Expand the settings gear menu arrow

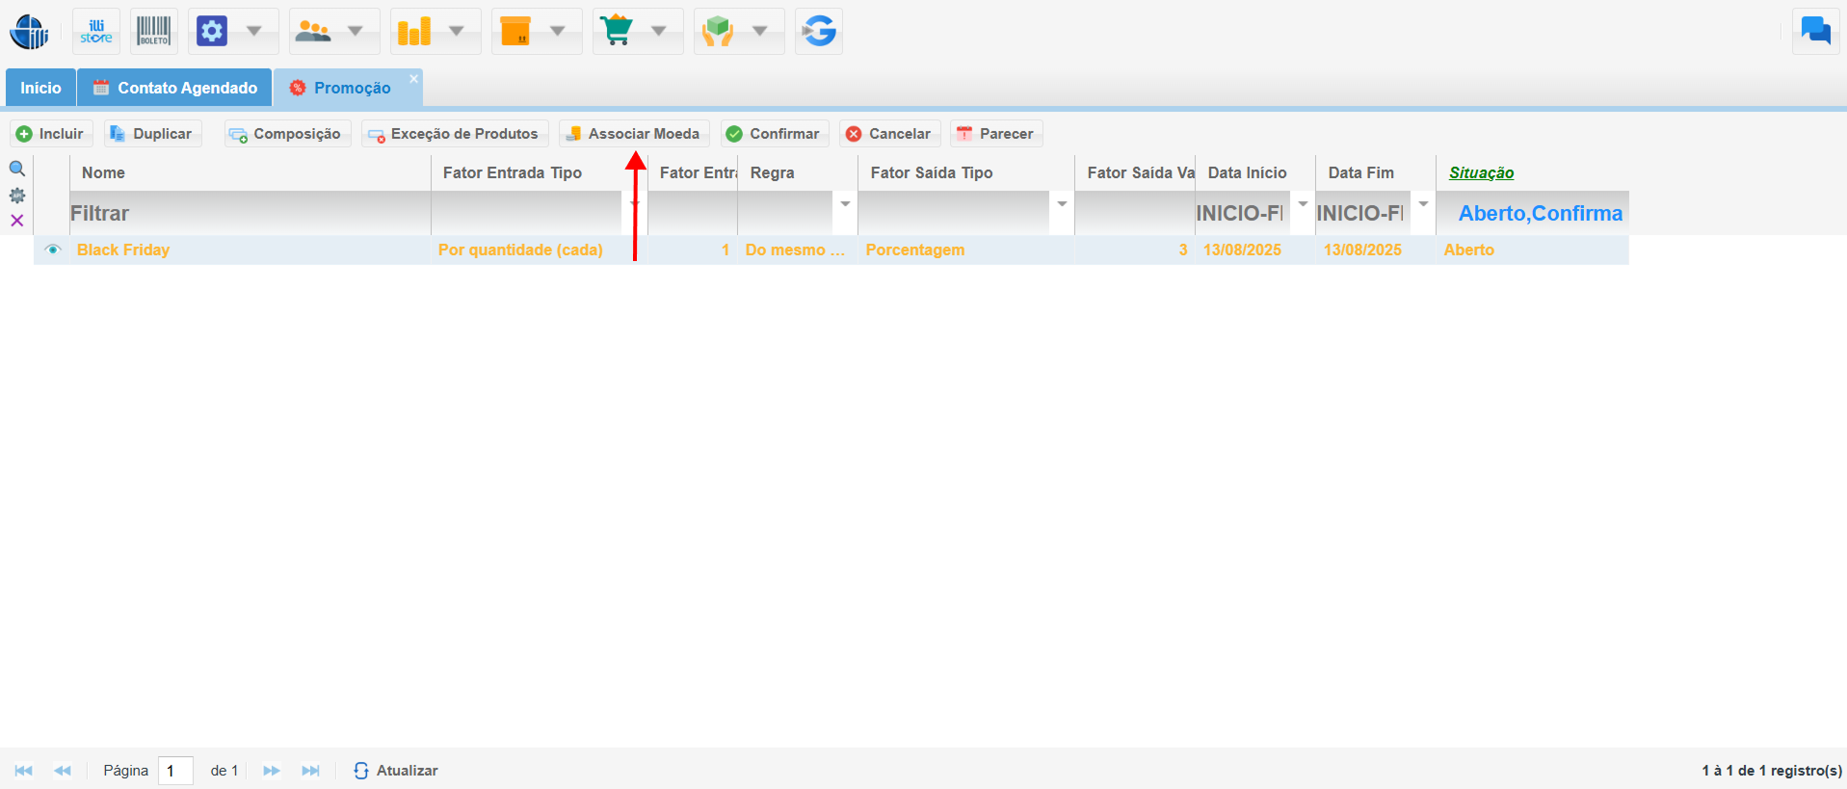pyautogui.click(x=254, y=32)
